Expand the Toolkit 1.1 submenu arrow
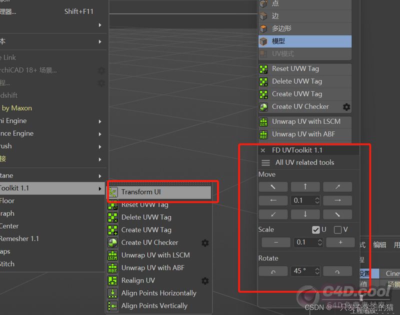400x315 pixels. click(99, 188)
